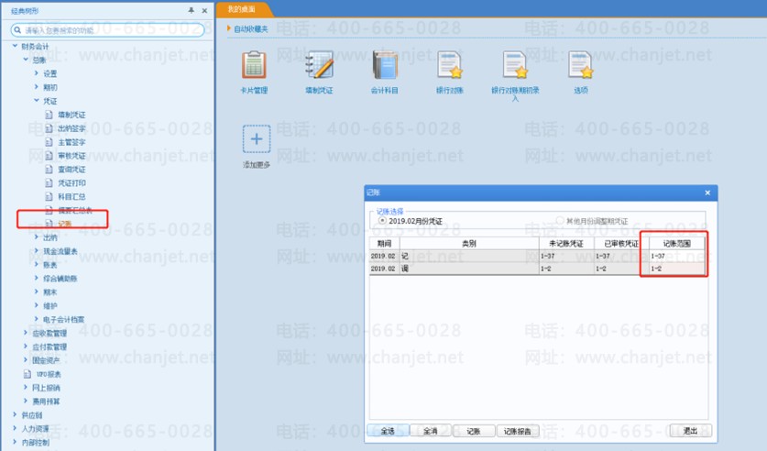
Task: Click the 添加更多 plus icon
Action: 257,139
